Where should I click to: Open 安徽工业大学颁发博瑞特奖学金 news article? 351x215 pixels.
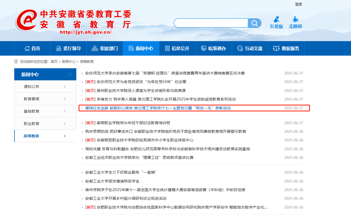coord(112,181)
